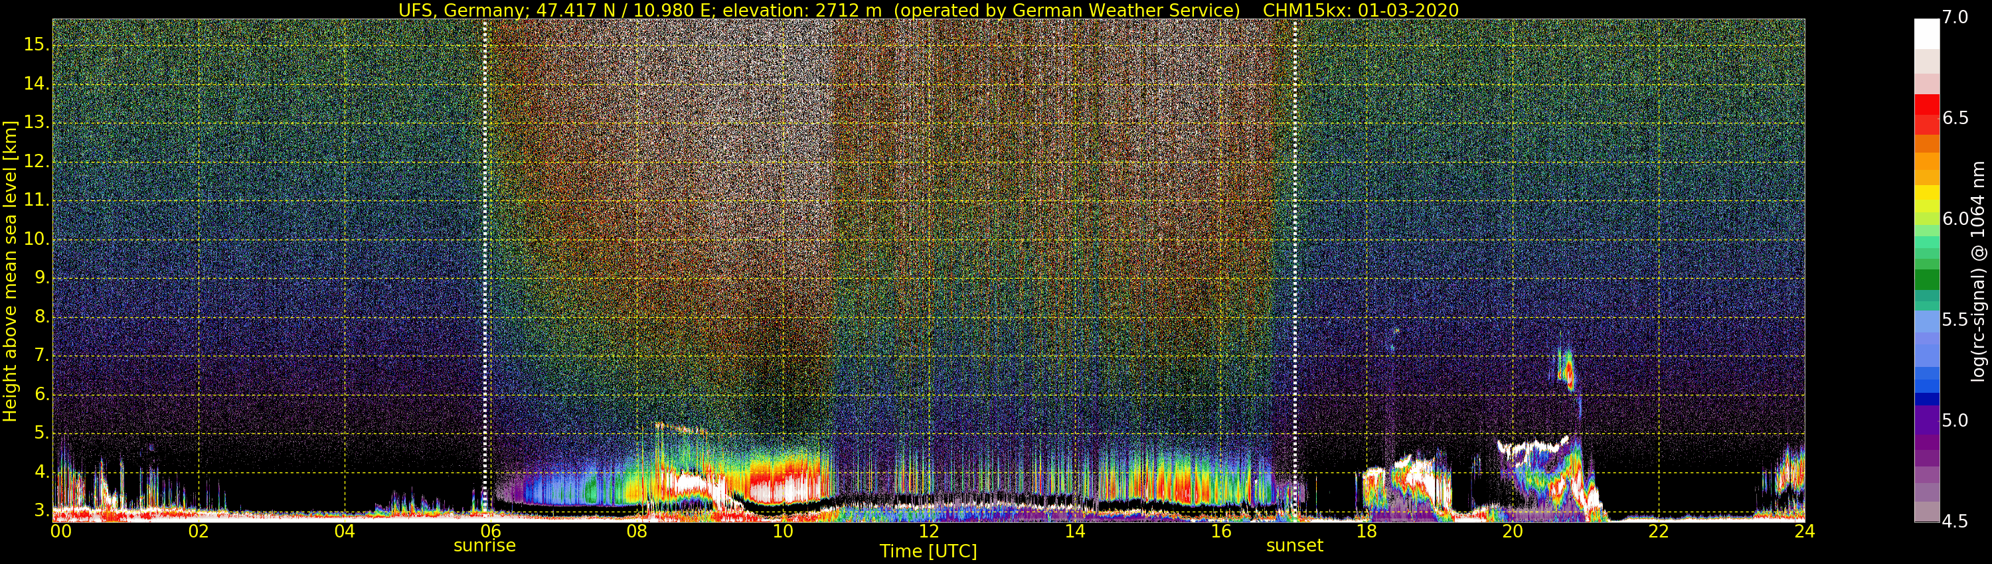
Task: Click the time axis tick "10"
Action: click(784, 531)
